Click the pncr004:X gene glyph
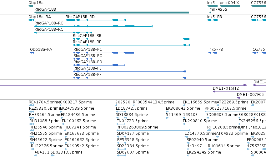Screen dimensions: 266x157 click(x=230, y=6)
